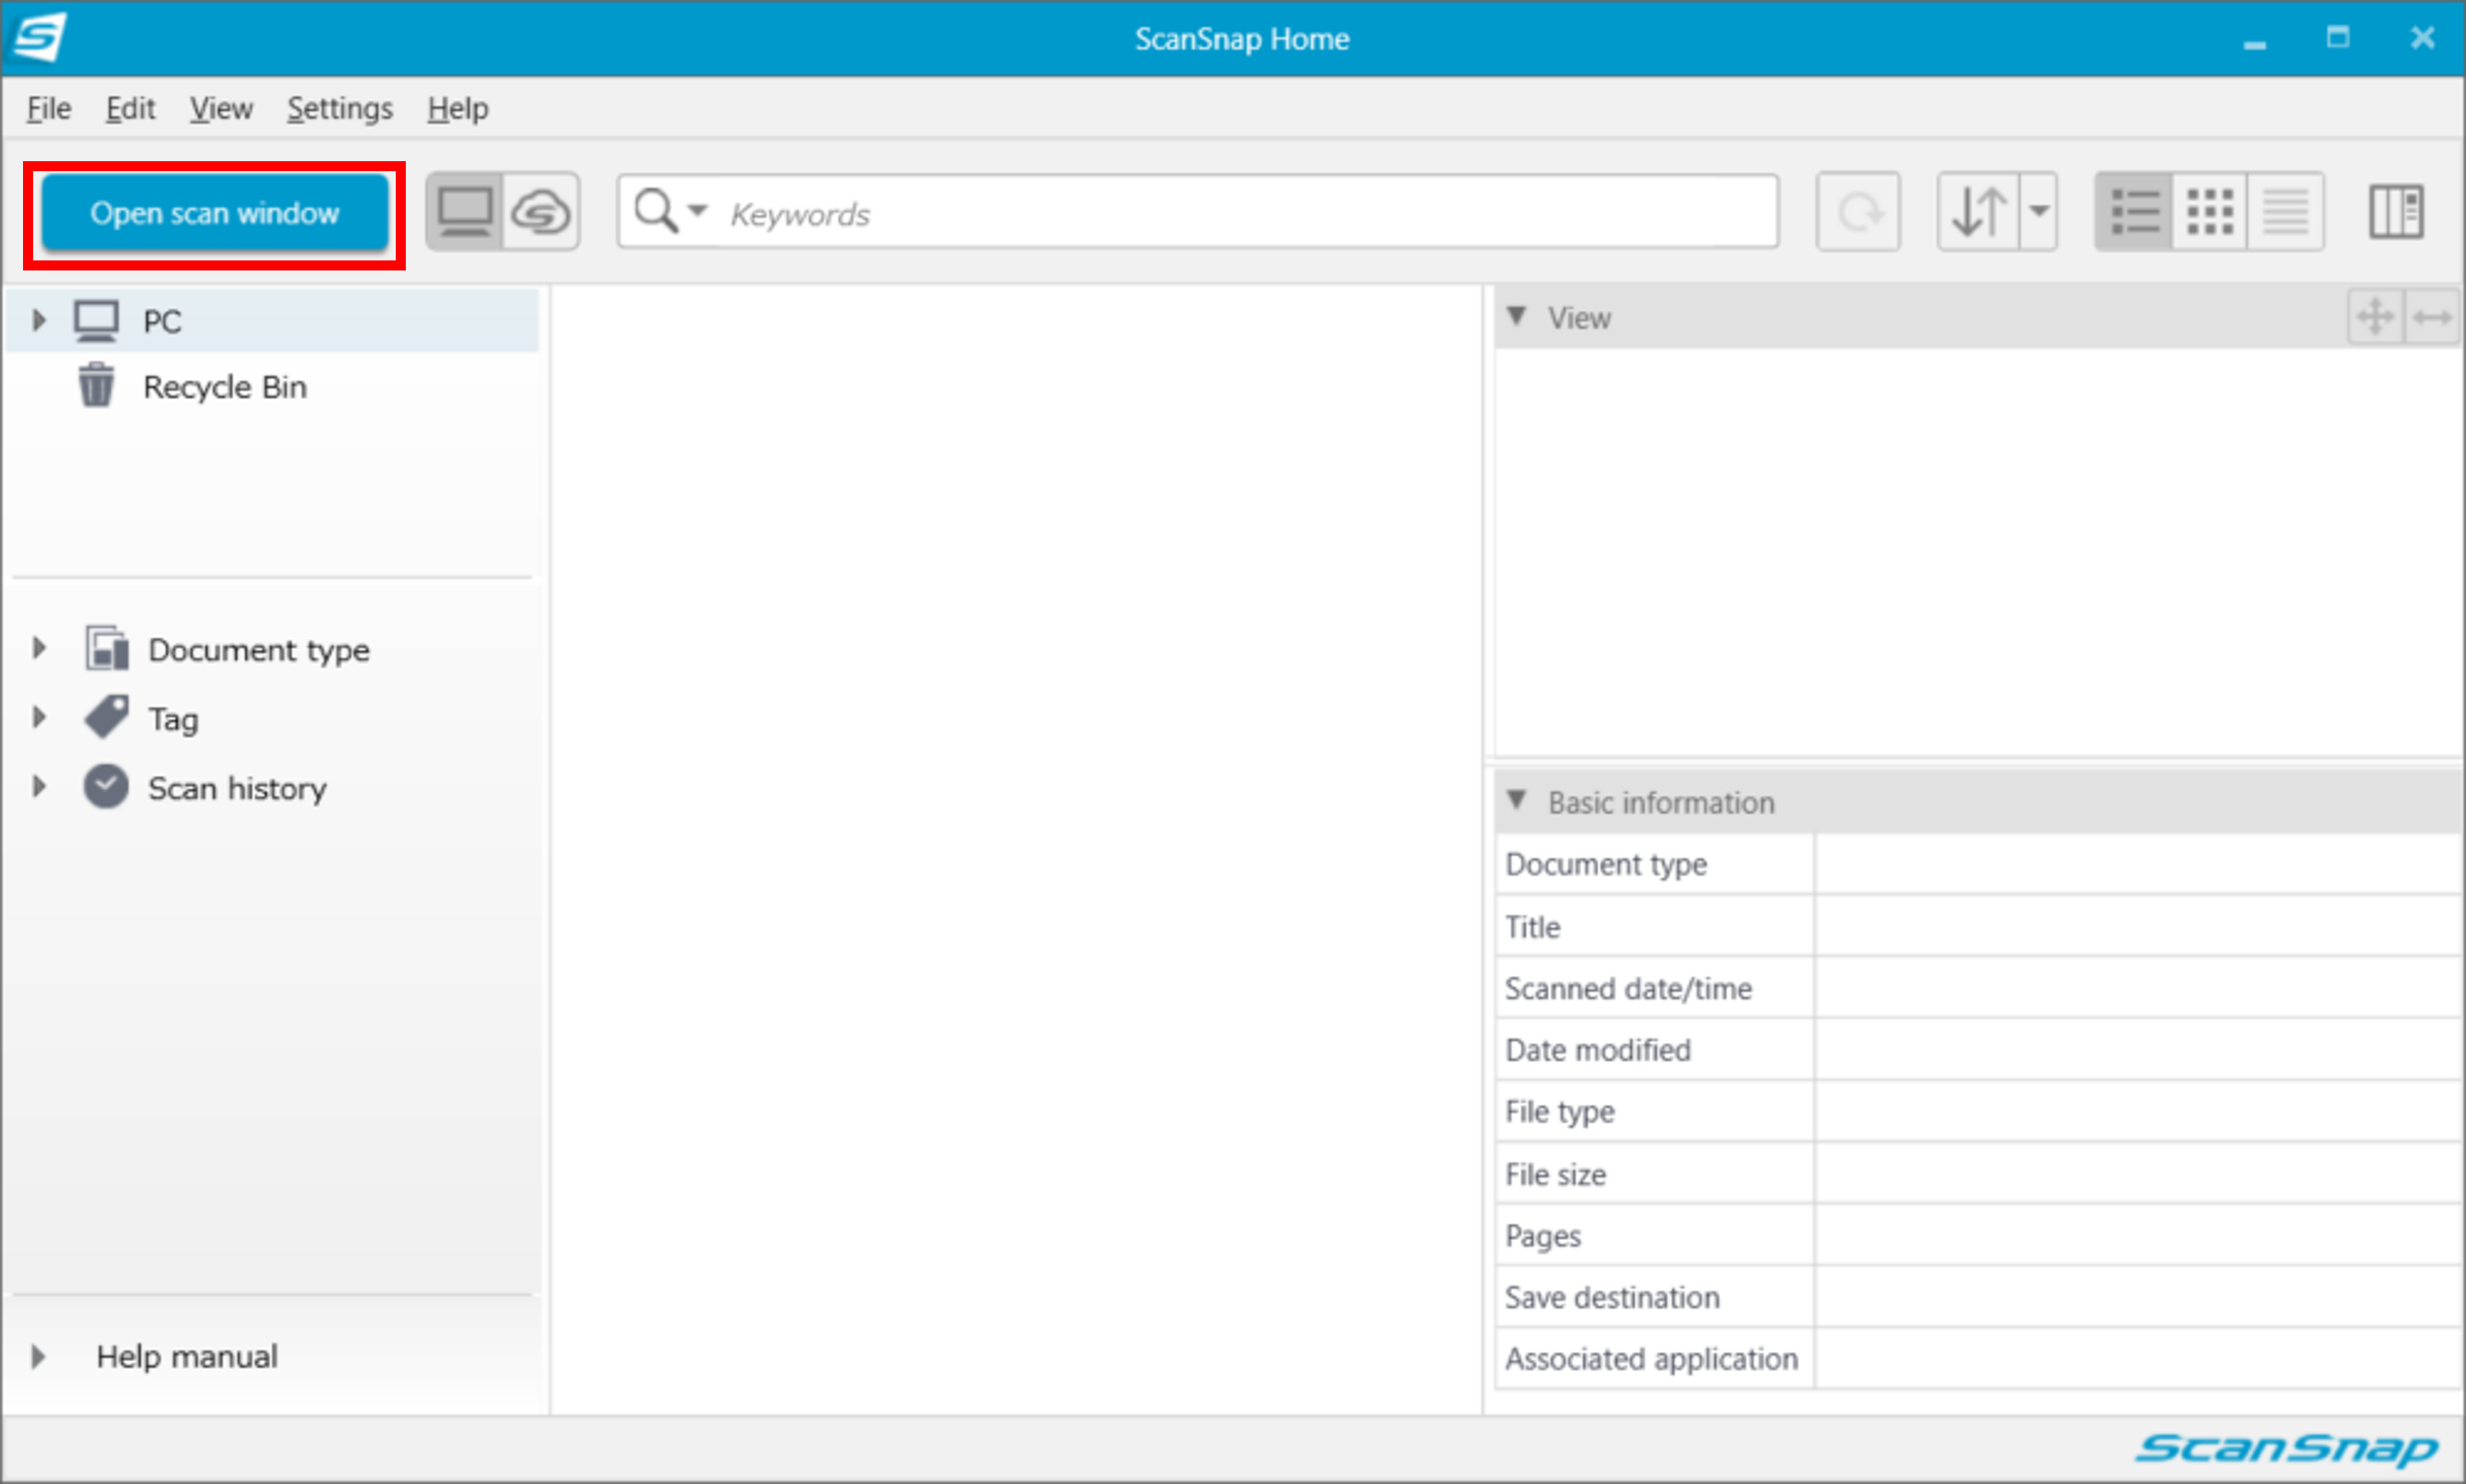Select the list view mode icon
The height and width of the screenshot is (1484, 2466).
pyautogui.click(x=2134, y=212)
